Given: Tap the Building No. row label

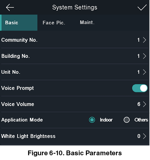Looking at the screenshot, I should point(15,56).
